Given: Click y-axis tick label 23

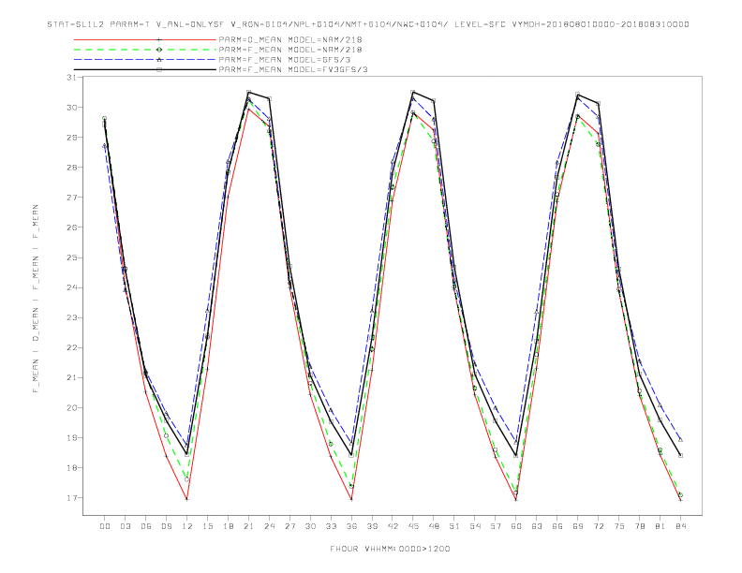Looking at the screenshot, I should (x=71, y=317).
